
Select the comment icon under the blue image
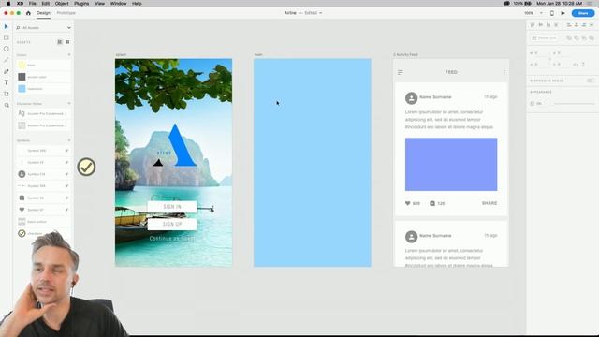[x=432, y=203]
